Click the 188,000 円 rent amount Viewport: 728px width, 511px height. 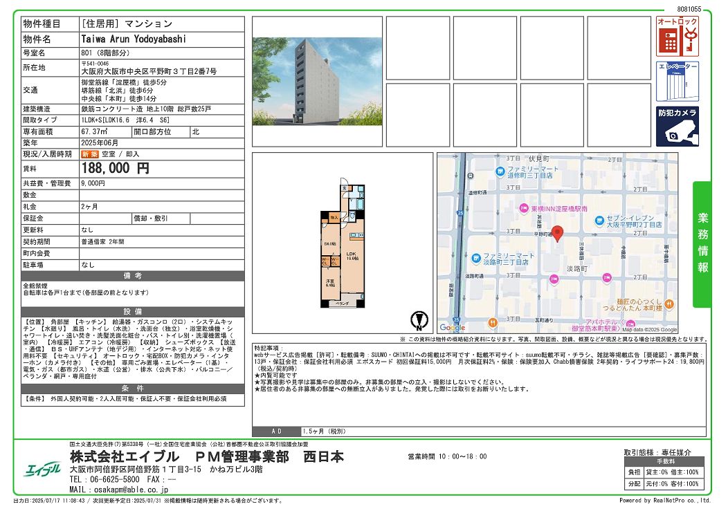click(x=115, y=168)
